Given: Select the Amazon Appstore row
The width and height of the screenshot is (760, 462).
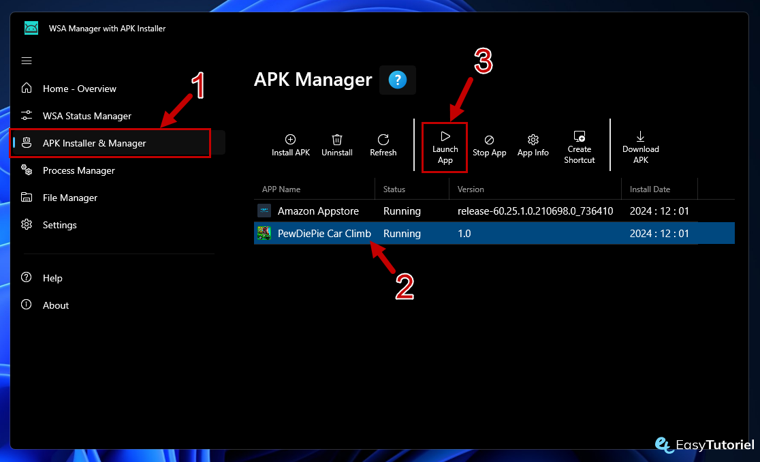Looking at the screenshot, I should tap(494, 211).
